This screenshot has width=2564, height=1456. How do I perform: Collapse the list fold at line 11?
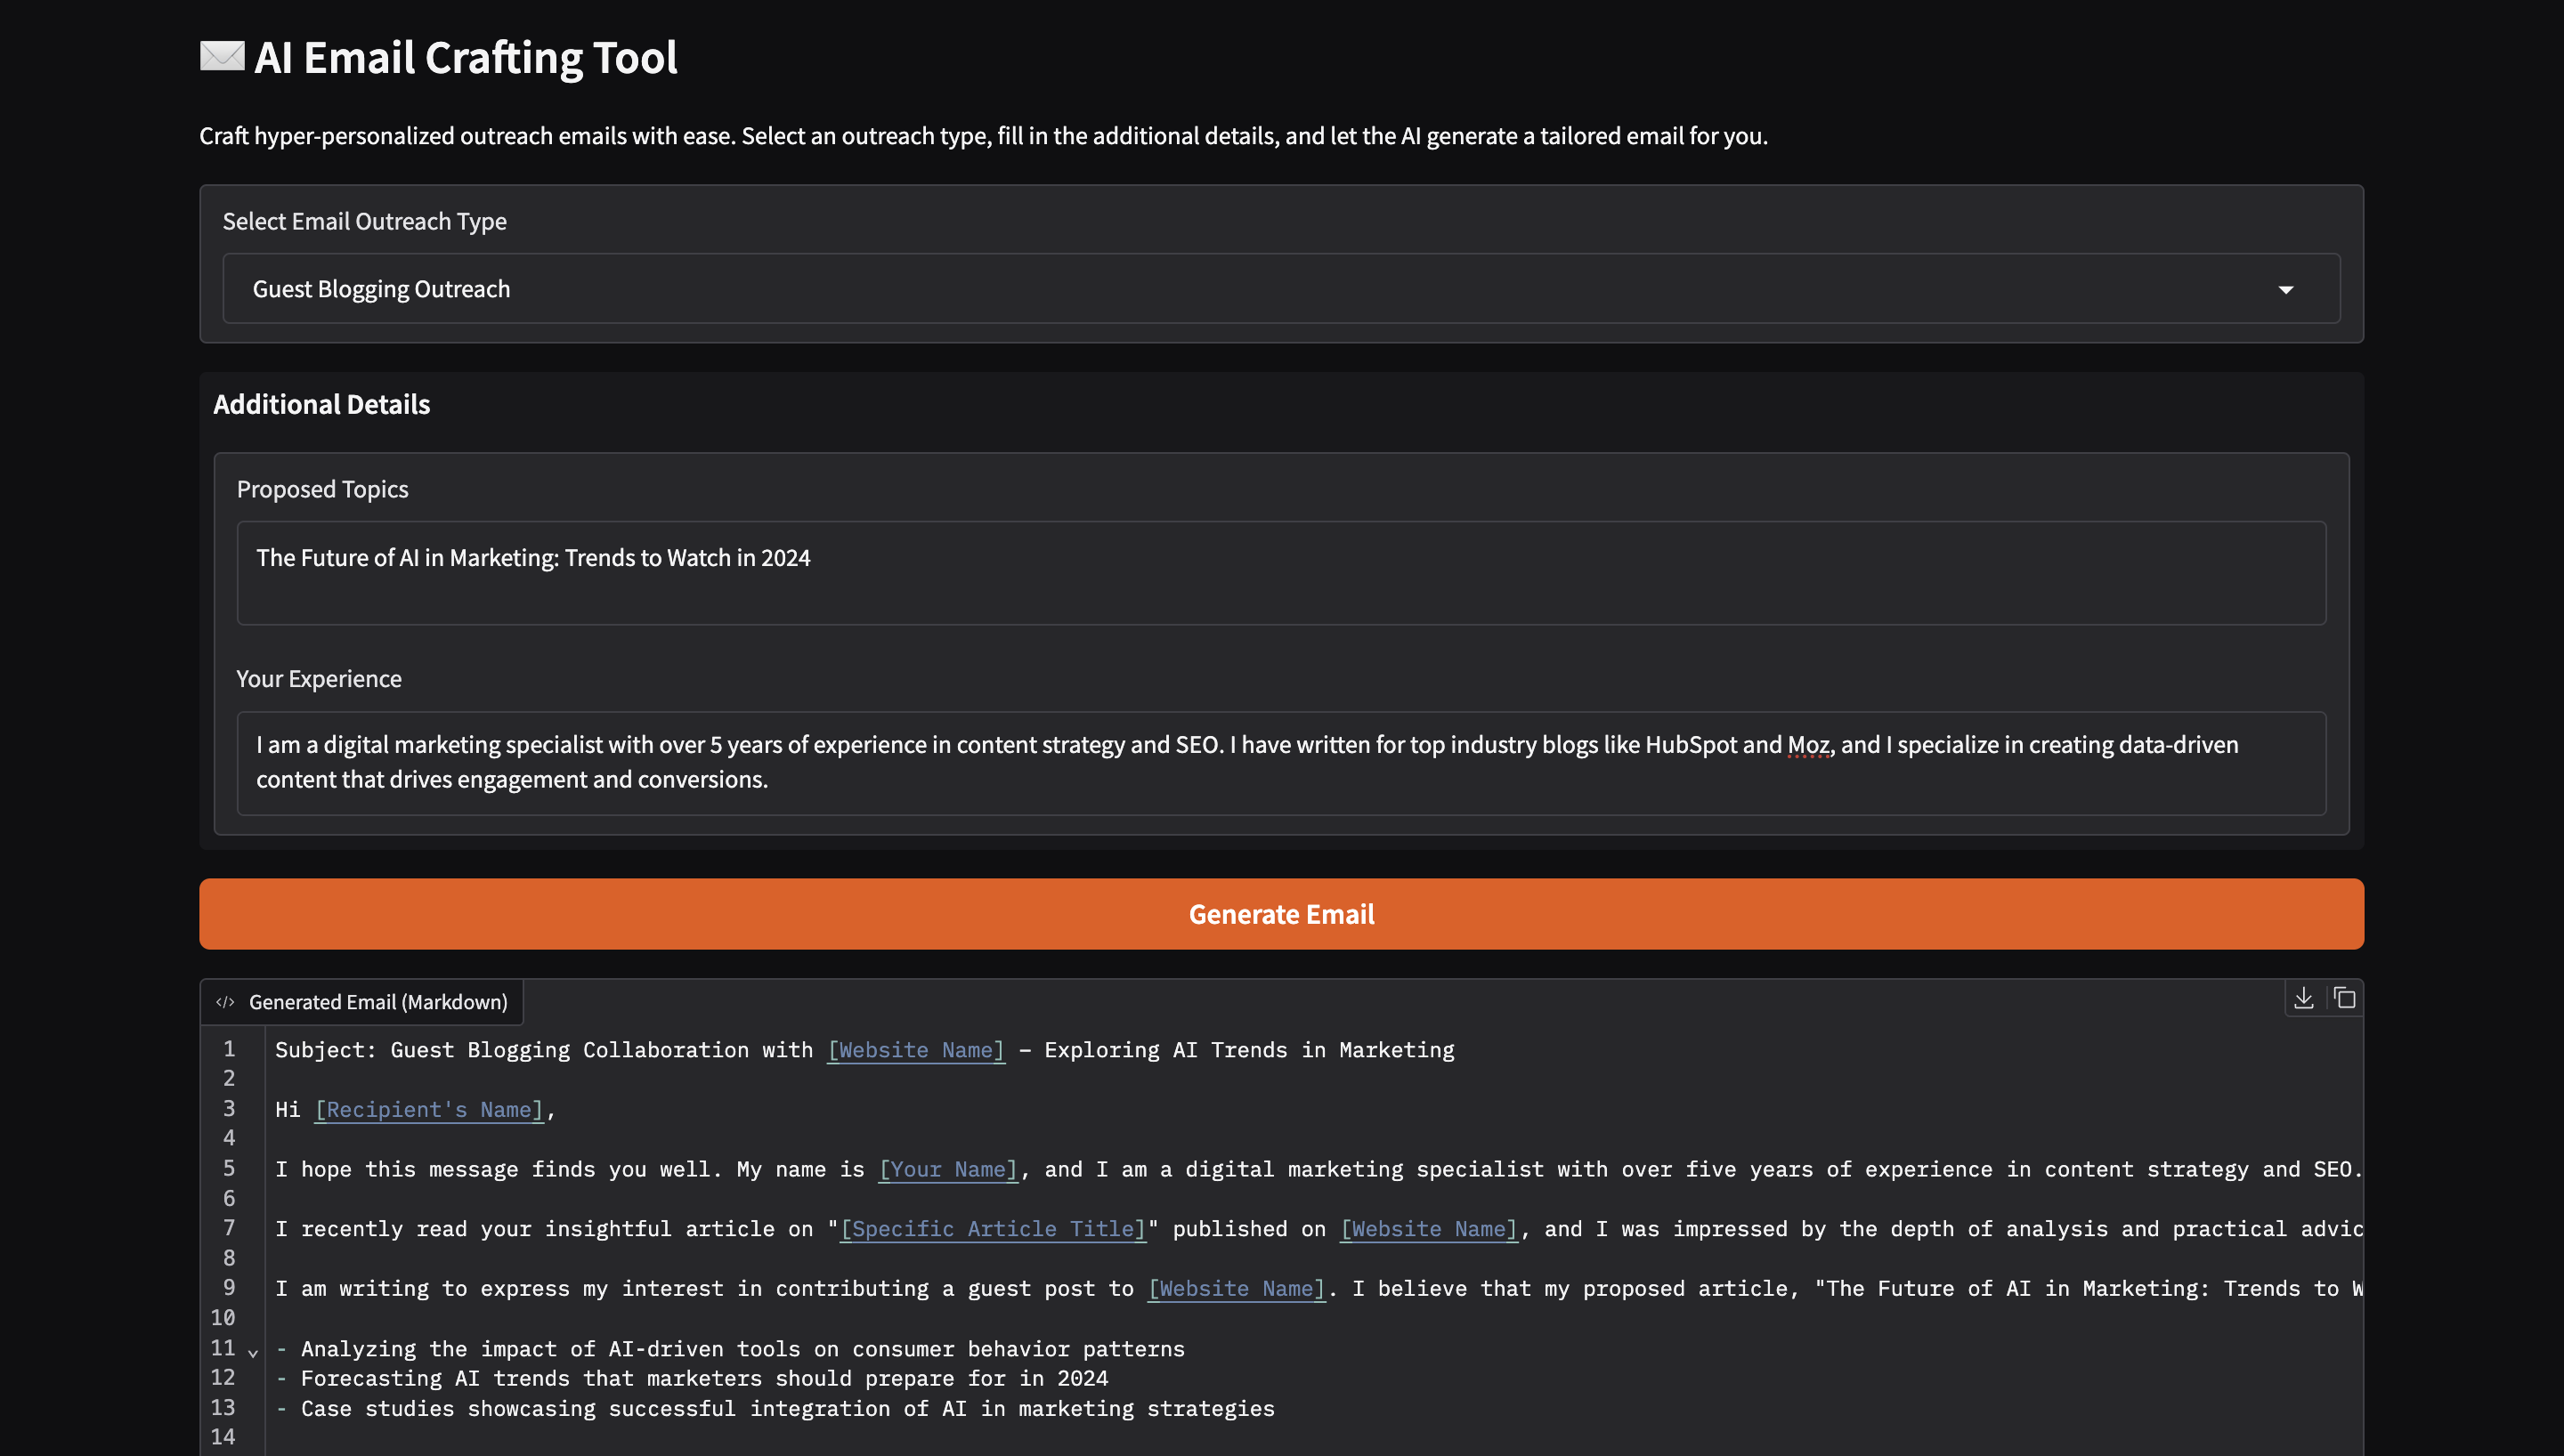(253, 1352)
